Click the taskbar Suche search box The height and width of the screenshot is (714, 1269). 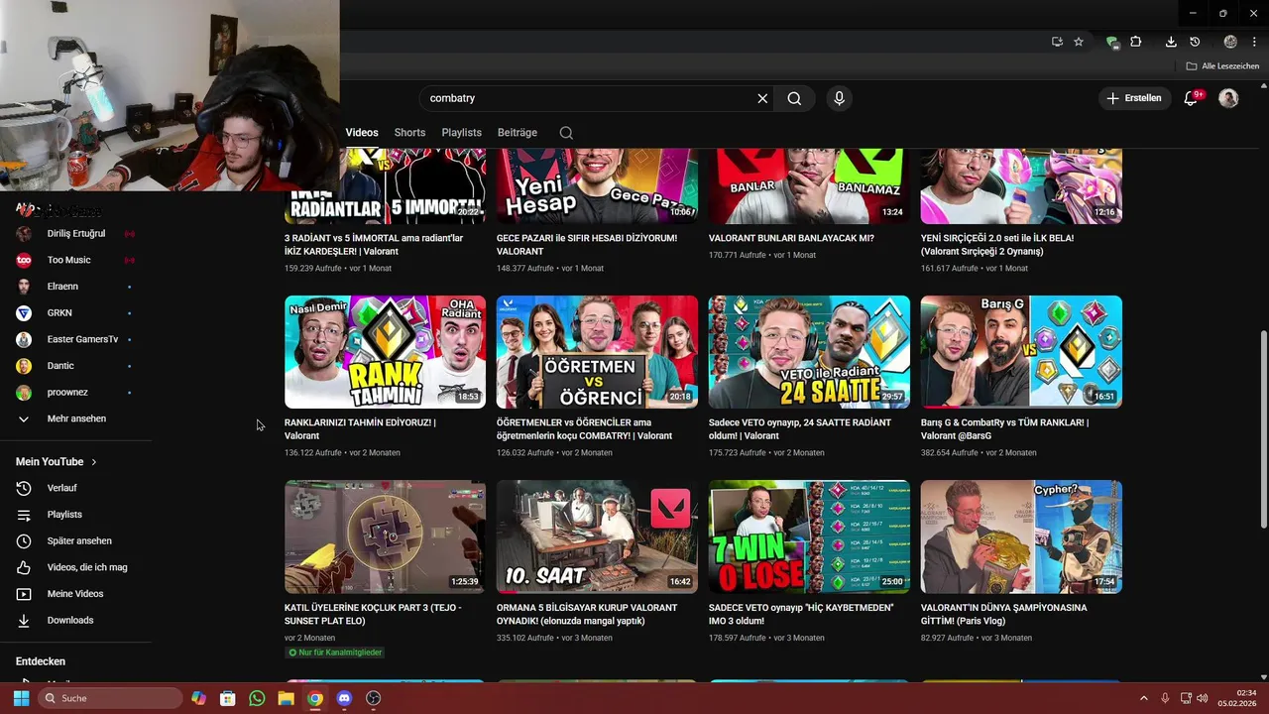(109, 698)
